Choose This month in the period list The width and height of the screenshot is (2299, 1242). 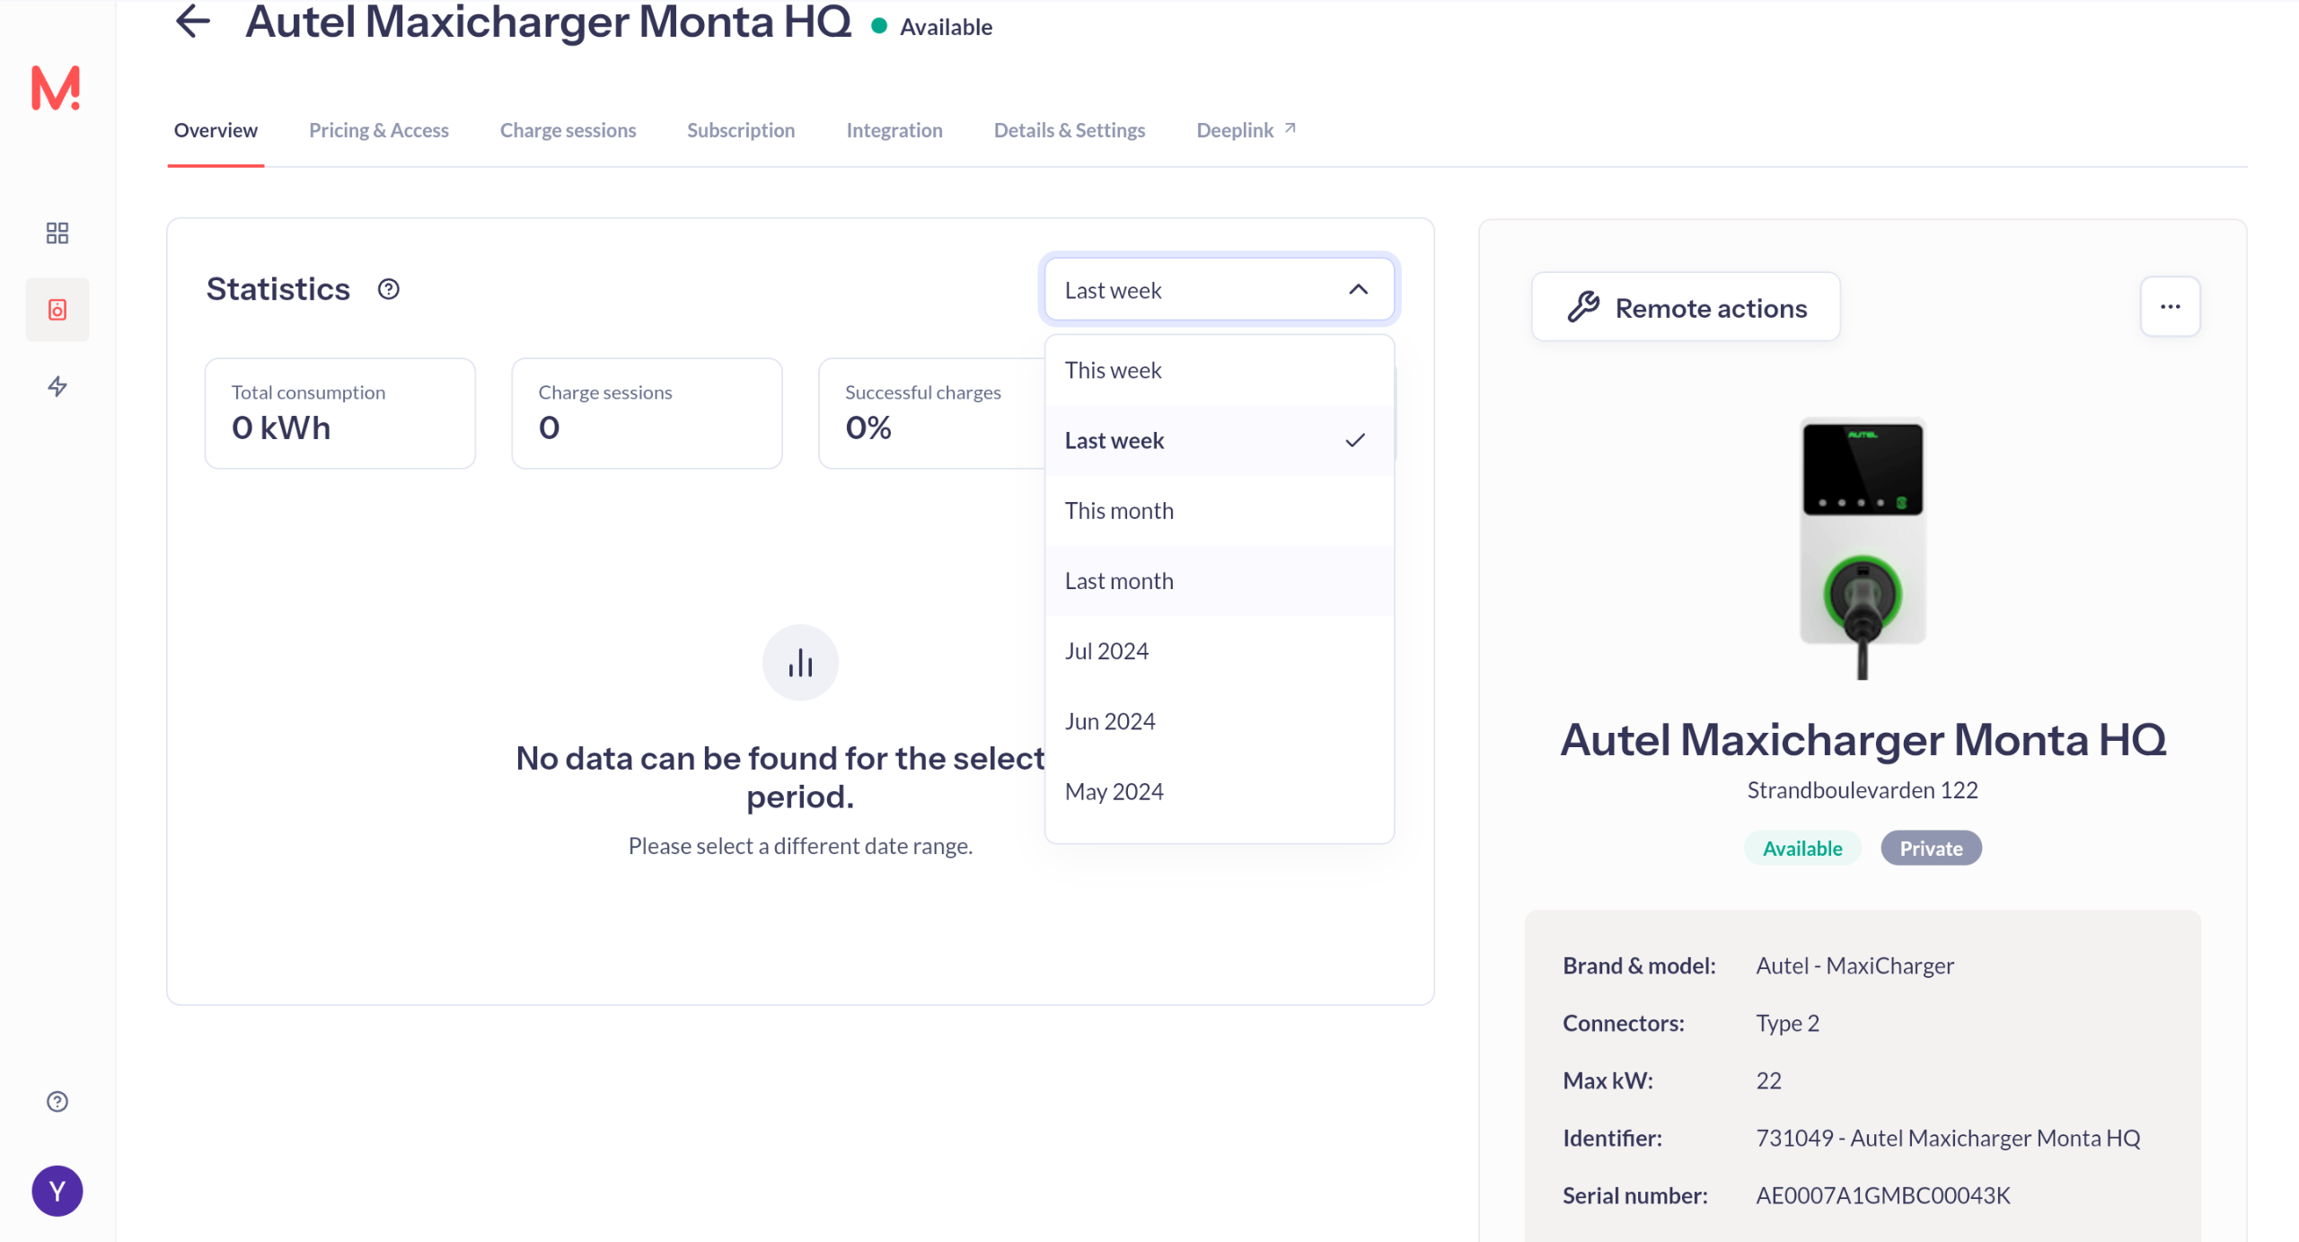coord(1220,510)
